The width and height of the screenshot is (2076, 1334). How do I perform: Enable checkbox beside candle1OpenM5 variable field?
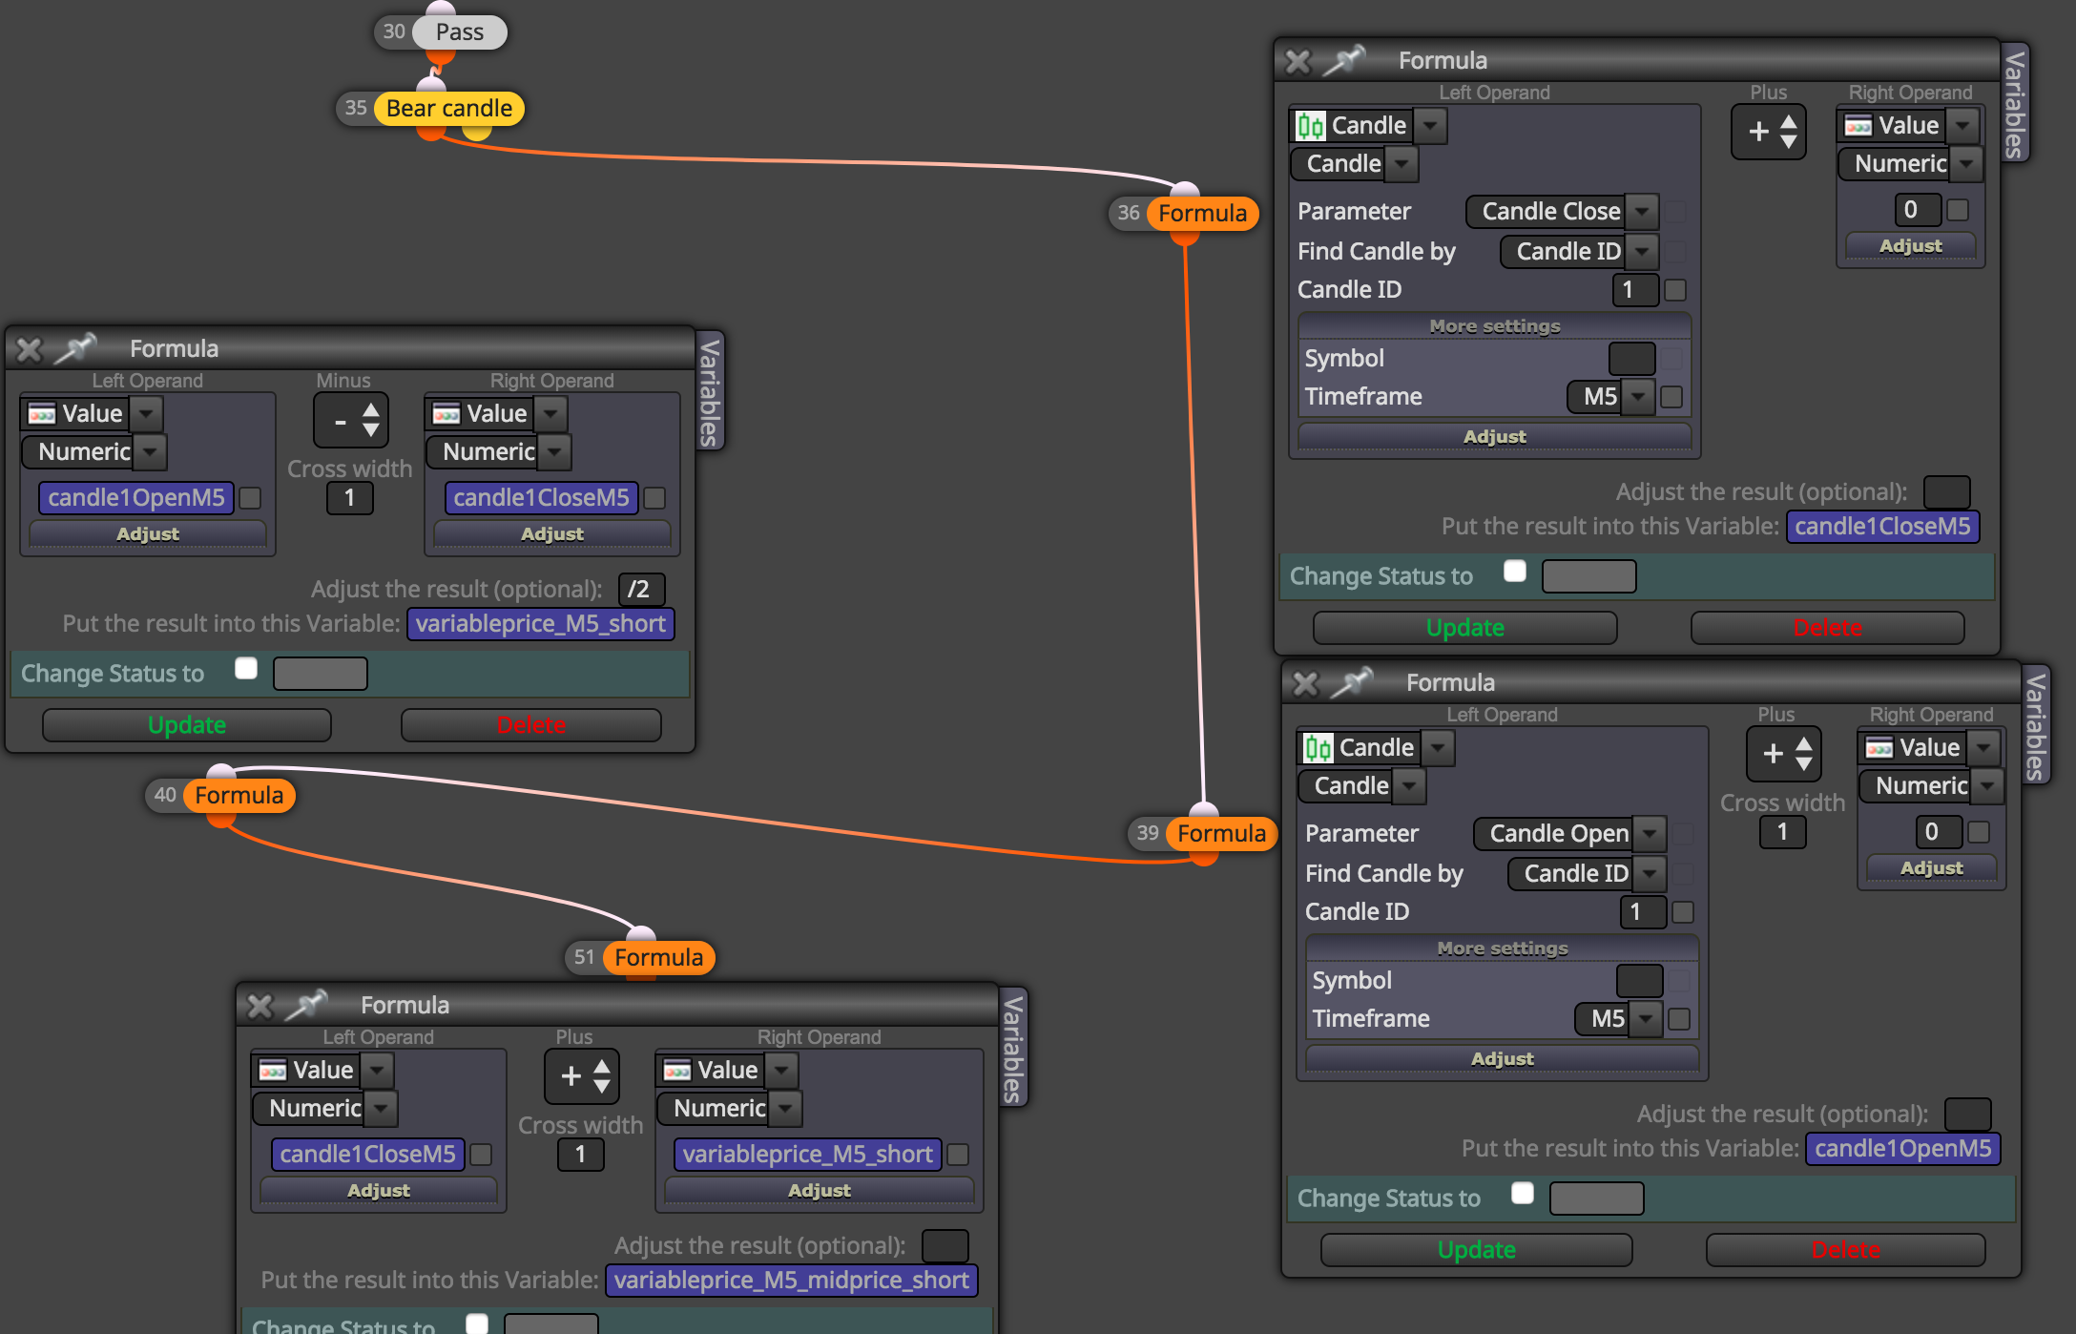coord(250,498)
